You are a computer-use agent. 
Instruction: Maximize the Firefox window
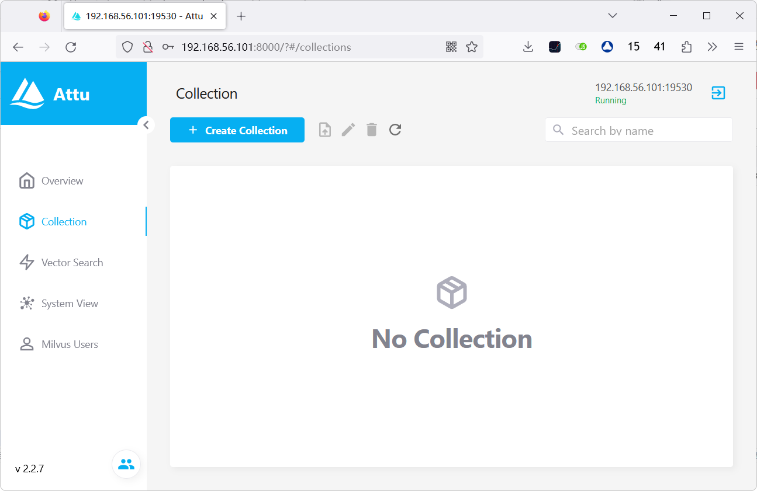tap(707, 16)
